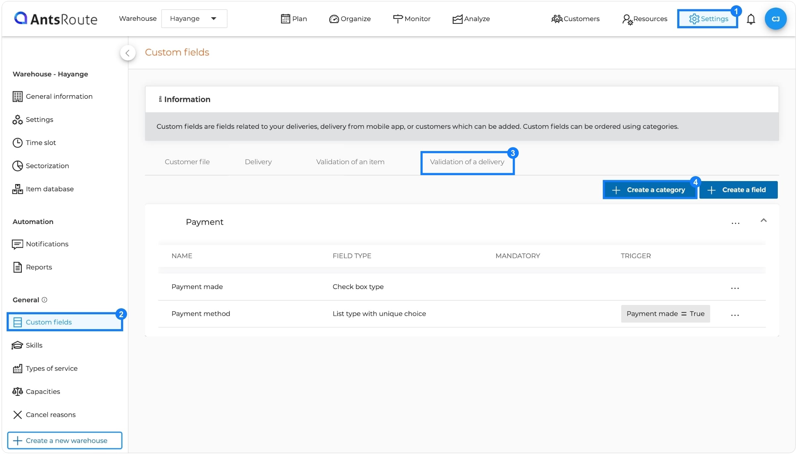Screen dimensions: 797x454
Task: Click the Payment made = True trigger tag
Action: click(665, 313)
